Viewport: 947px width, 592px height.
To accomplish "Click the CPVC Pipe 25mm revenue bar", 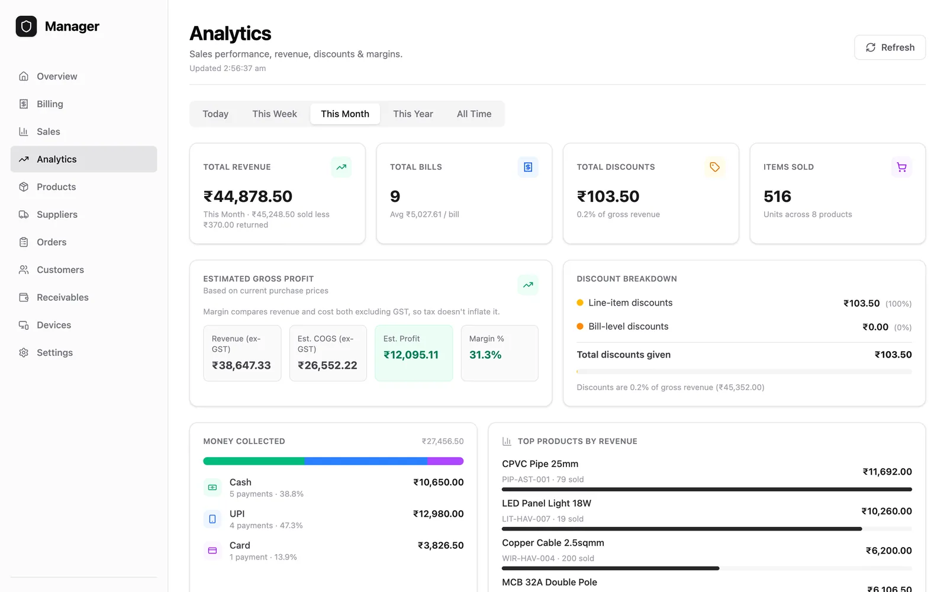I will coord(707,490).
